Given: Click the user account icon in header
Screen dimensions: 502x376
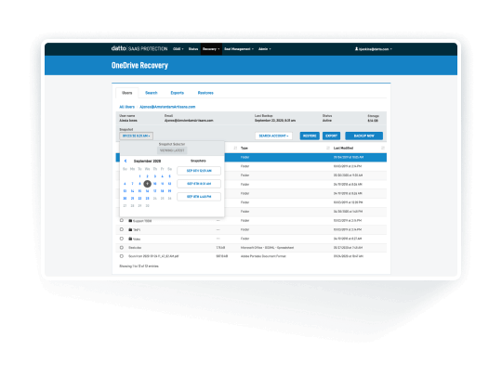Looking at the screenshot, I should coord(356,49).
